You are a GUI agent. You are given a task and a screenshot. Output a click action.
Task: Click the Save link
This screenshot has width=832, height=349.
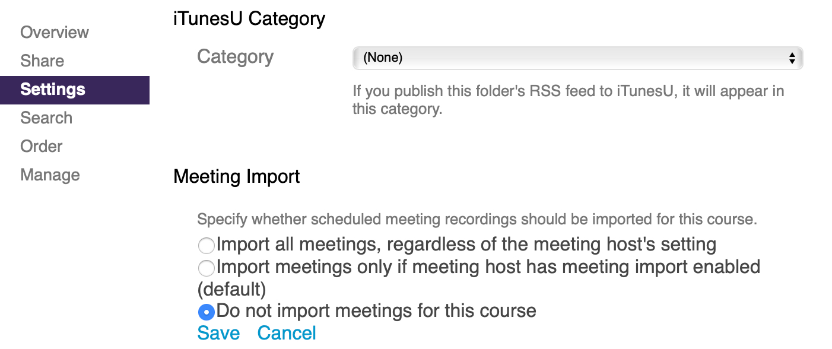click(218, 333)
